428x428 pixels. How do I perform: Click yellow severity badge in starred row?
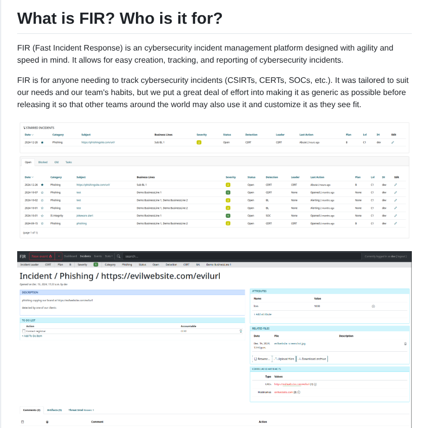click(199, 142)
